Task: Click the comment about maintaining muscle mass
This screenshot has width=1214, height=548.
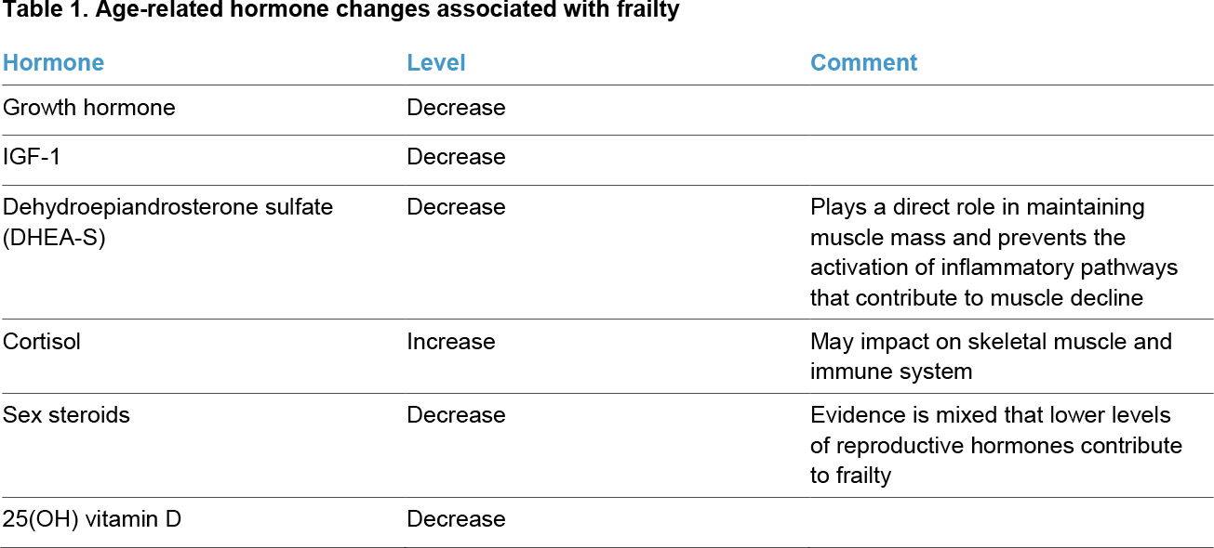Action: (993, 252)
